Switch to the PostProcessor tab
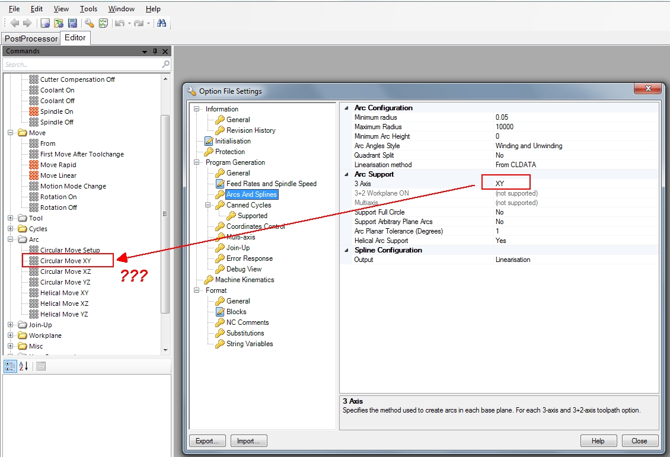 pos(31,39)
